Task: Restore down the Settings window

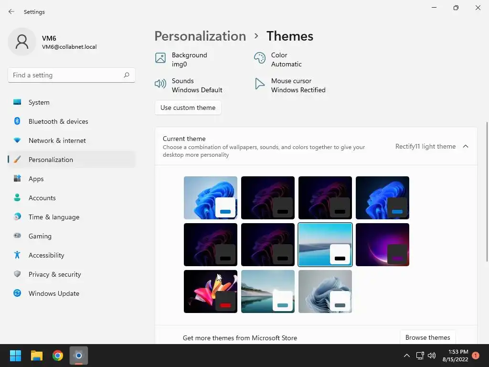Action: click(456, 8)
